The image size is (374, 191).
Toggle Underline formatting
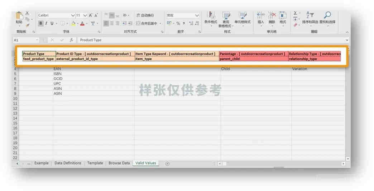52,23
